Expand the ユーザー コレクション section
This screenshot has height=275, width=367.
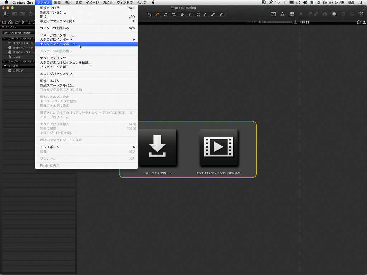pyautogui.click(x=5, y=61)
